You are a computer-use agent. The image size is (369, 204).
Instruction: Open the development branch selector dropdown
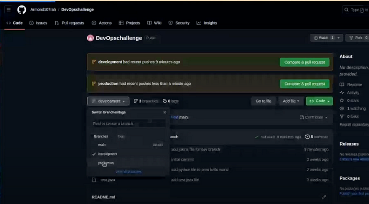click(x=108, y=101)
